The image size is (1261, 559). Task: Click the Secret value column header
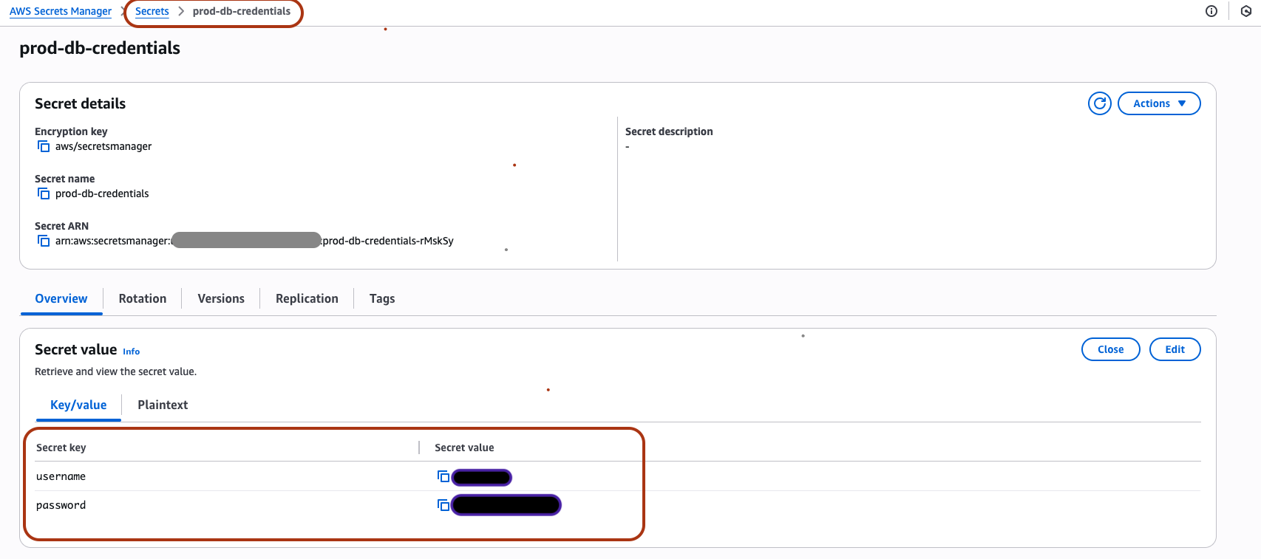point(464,447)
